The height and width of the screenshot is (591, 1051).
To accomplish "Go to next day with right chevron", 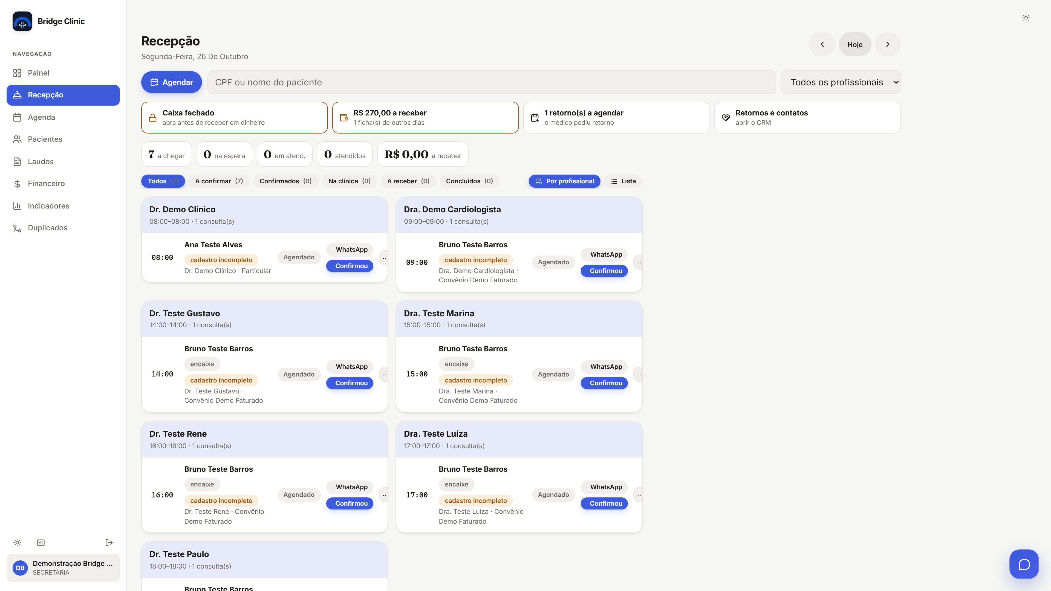I will pos(887,44).
